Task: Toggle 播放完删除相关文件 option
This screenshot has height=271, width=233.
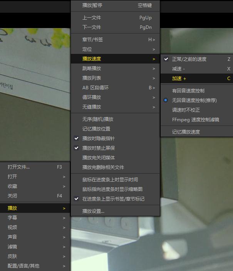Action: pos(115,167)
